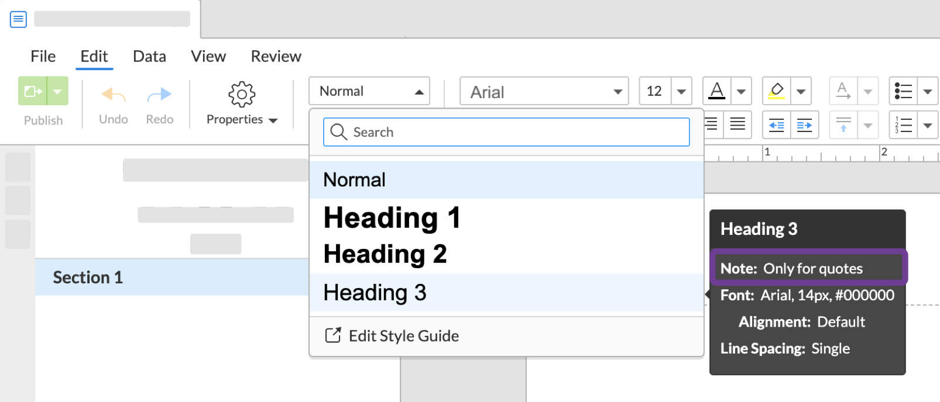Open Properties with the gear icon
The image size is (940, 402).
241,94
